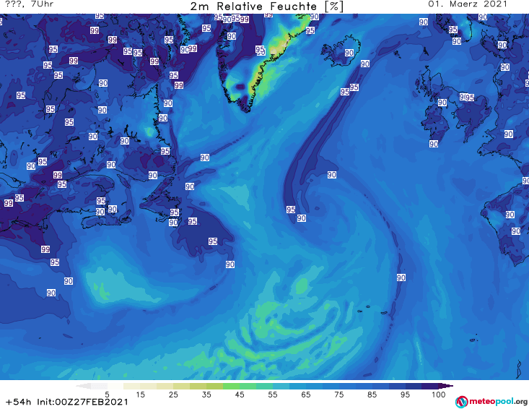Click the meteopool.org logo
This screenshot has height=409, width=529.
(491, 402)
